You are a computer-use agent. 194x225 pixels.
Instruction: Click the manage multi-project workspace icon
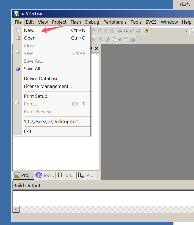tap(114, 40)
